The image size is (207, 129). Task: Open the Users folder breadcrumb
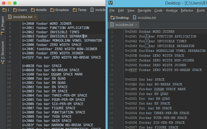click(x=20, y=10)
